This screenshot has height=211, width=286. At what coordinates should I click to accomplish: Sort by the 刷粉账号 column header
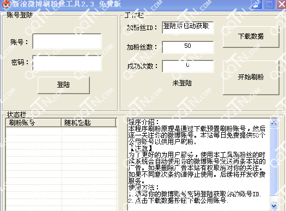coord(33,122)
